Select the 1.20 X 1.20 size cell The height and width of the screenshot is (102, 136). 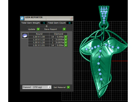tap(39, 42)
